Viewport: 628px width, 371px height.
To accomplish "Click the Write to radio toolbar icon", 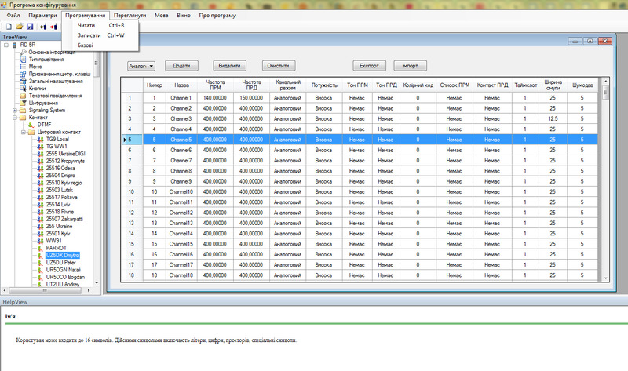I will click(x=53, y=27).
